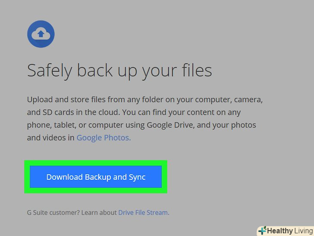Click the green plus Healthy Living logo
The height and width of the screenshot is (236, 314).
tap(262, 230)
